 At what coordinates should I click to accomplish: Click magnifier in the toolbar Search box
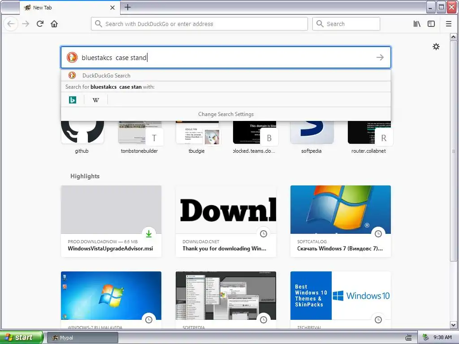[x=320, y=24]
